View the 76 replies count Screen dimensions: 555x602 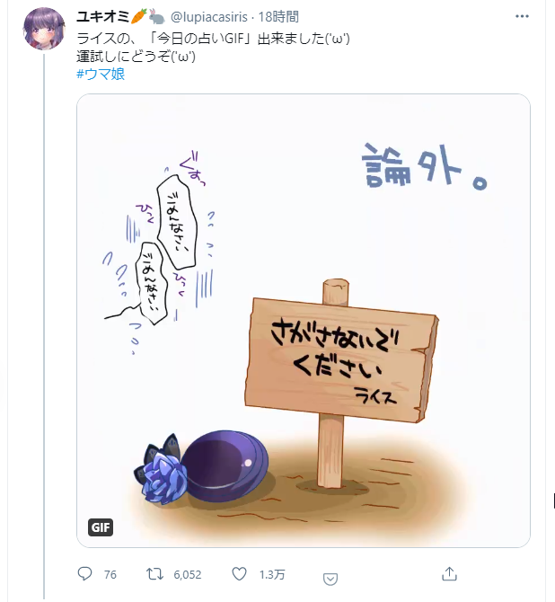pos(110,575)
